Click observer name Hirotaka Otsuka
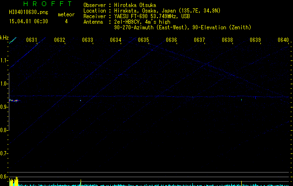 pyautogui.click(x=135, y=5)
